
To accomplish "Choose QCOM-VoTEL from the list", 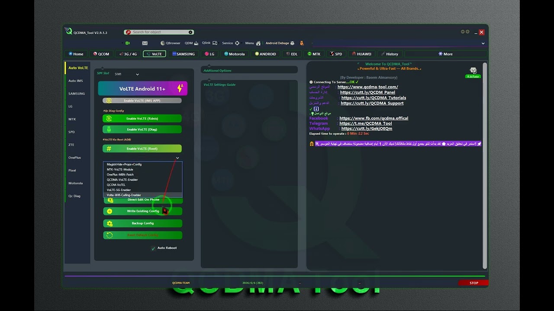I will pos(143,185).
